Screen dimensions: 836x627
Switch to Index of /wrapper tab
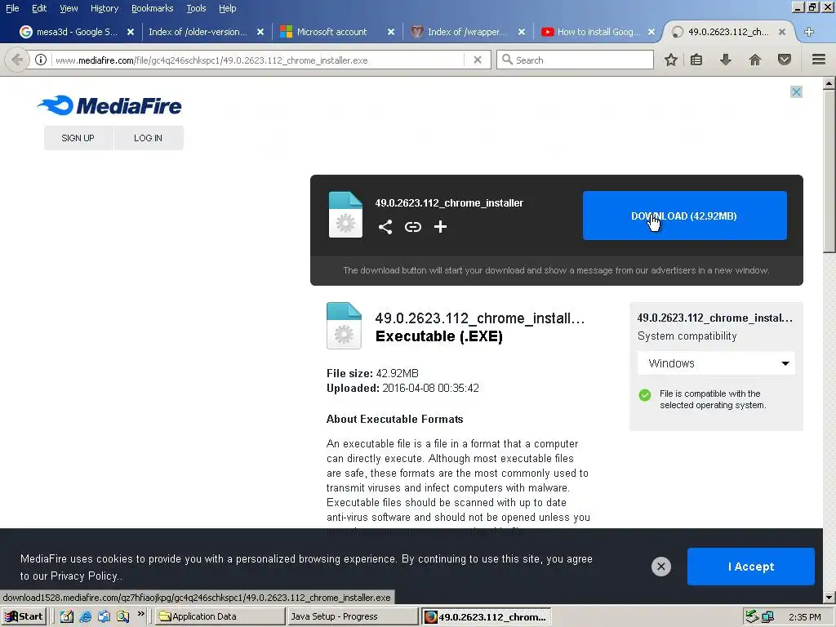[x=466, y=32]
